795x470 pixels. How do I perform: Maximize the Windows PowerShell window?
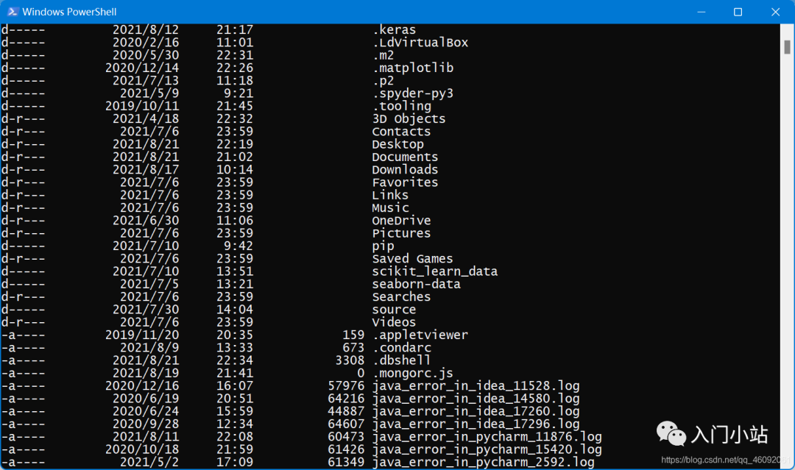coord(738,12)
